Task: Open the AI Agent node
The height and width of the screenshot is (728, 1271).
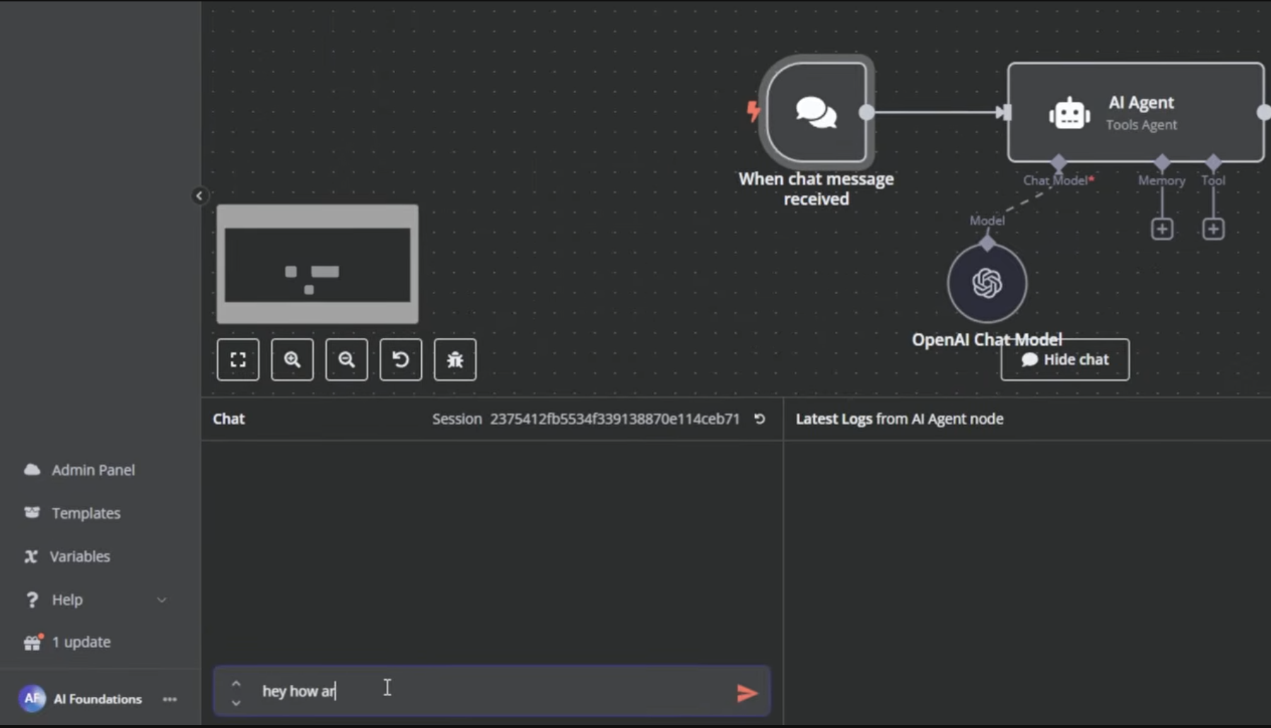Action: 1135,112
